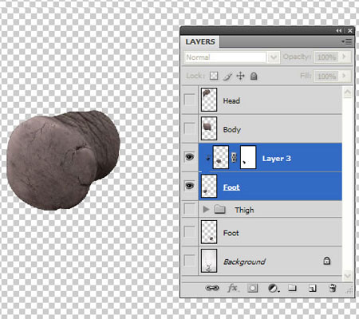The image size is (359, 319).
Task: Open the Opacity slider arrow
Action: point(344,57)
